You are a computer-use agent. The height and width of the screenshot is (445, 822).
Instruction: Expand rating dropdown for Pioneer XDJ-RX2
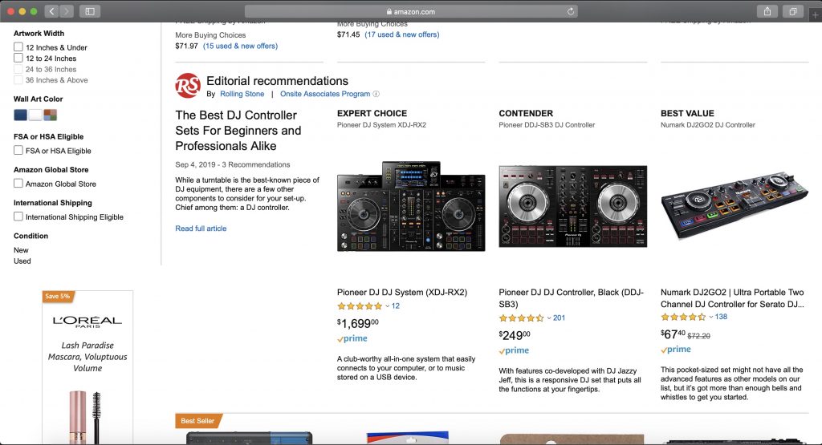tap(387, 306)
